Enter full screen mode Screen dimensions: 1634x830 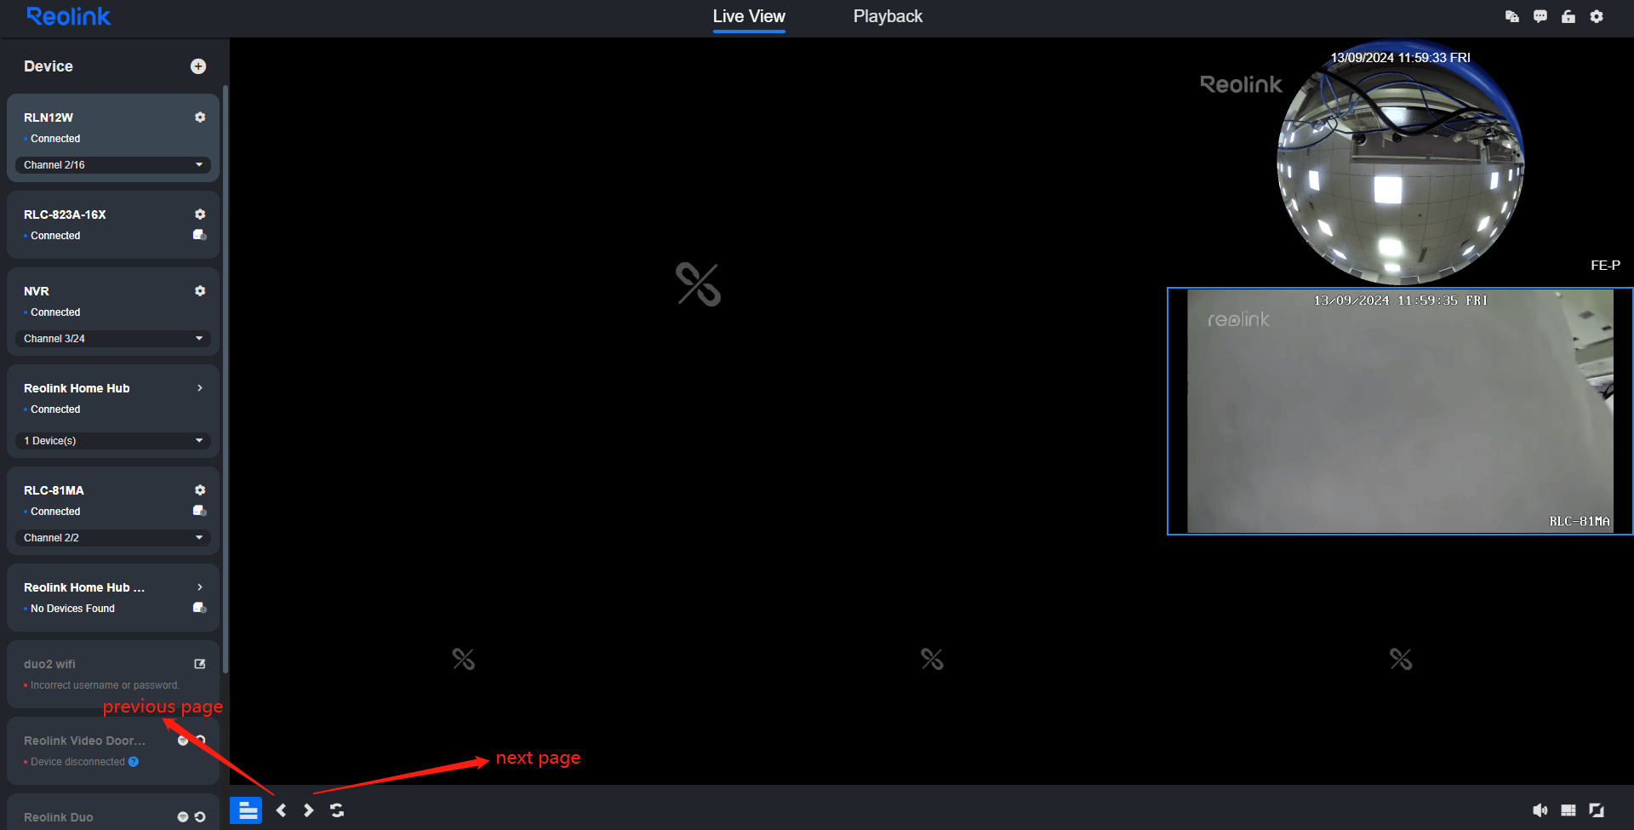pos(1597,810)
